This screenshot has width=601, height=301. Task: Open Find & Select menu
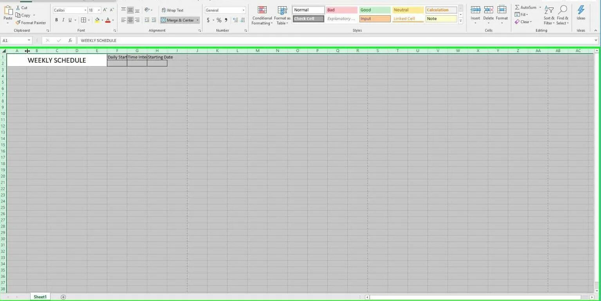(562, 16)
